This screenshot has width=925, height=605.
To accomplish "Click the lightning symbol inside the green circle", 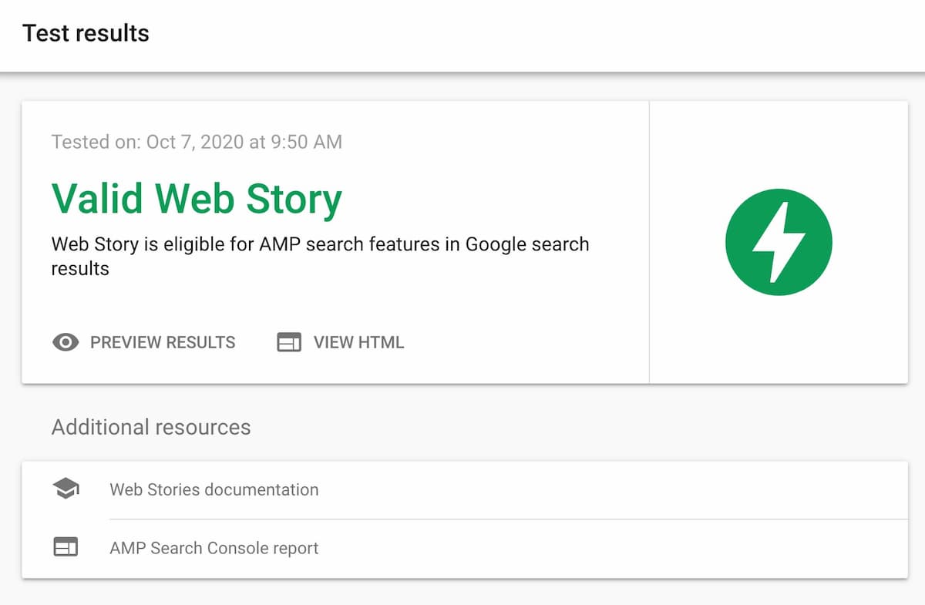I will 779,241.
